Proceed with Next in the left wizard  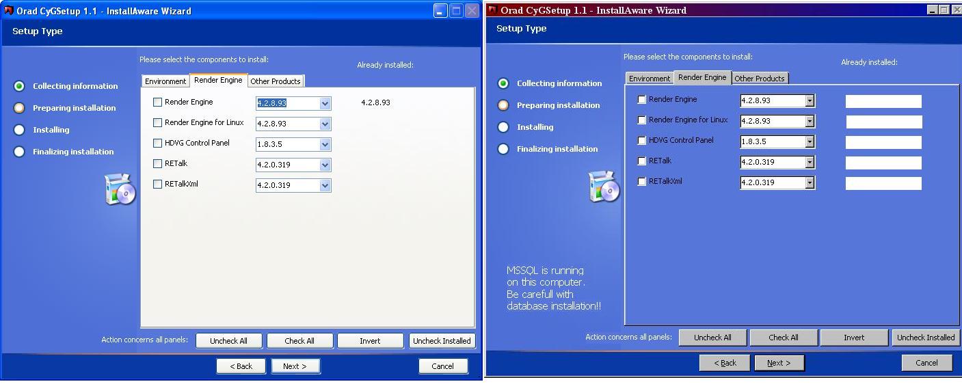point(295,366)
